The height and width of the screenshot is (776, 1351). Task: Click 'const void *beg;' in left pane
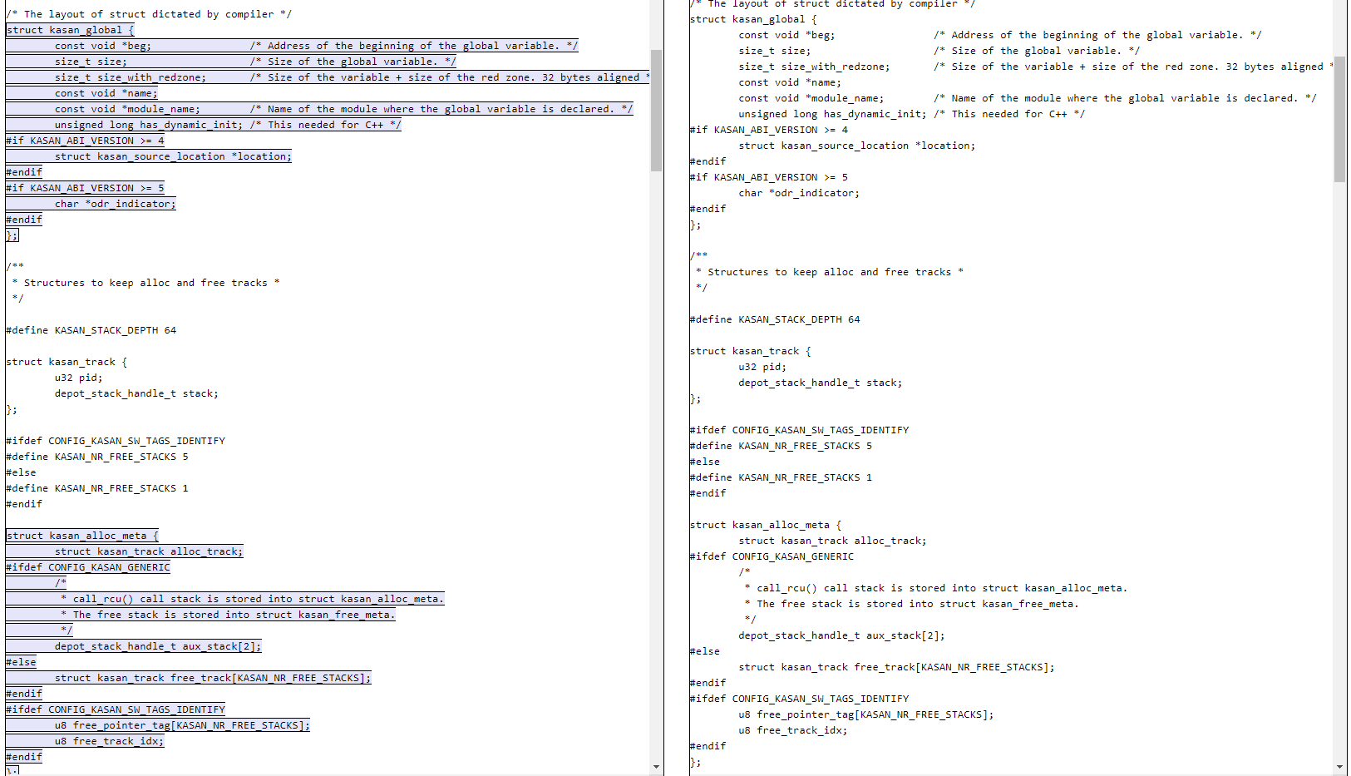tap(103, 46)
